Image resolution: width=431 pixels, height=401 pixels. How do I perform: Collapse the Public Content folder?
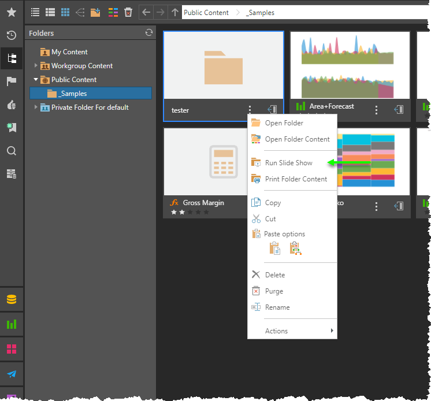point(36,80)
